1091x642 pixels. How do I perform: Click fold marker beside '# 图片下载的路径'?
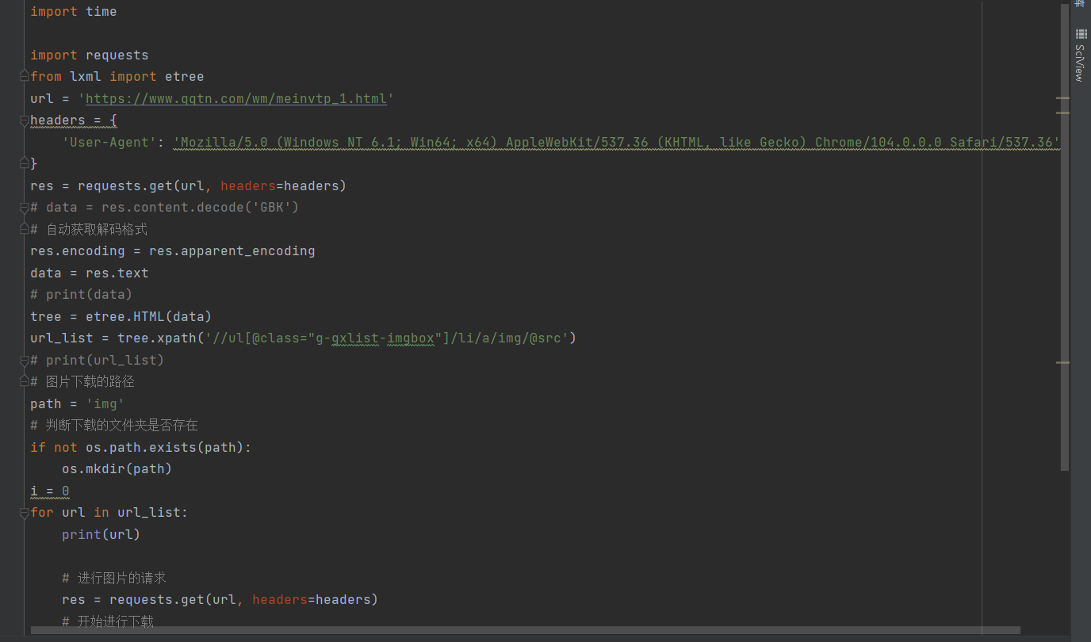[25, 382]
